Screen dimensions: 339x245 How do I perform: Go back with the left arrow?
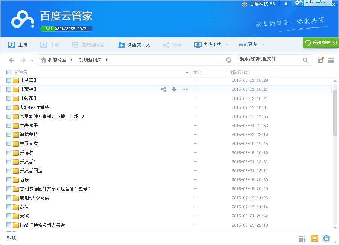click(x=12, y=60)
